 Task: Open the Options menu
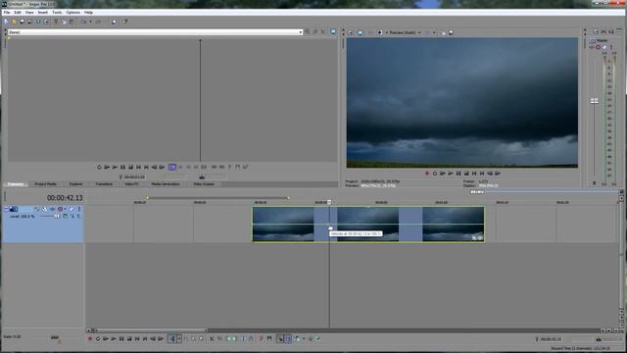[x=73, y=13]
